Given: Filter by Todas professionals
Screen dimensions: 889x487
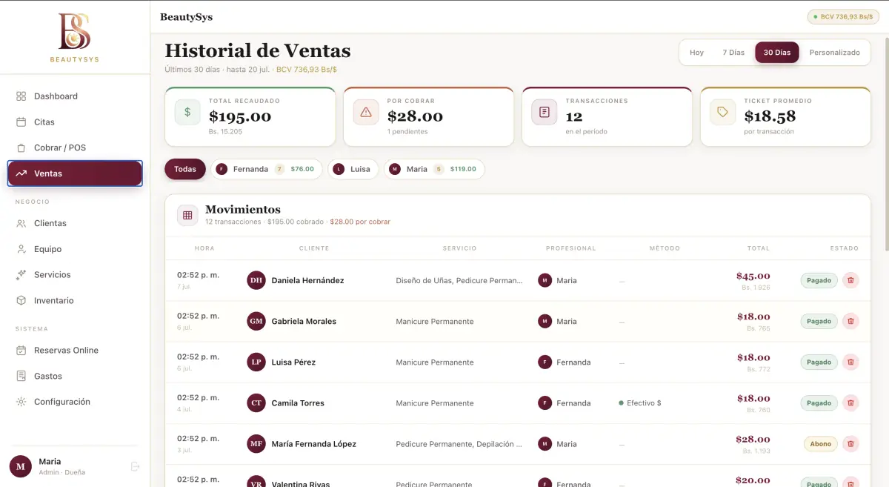Looking at the screenshot, I should [x=185, y=169].
